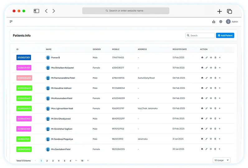Go to page 5
This screenshot has height=168, width=248.
64,161
